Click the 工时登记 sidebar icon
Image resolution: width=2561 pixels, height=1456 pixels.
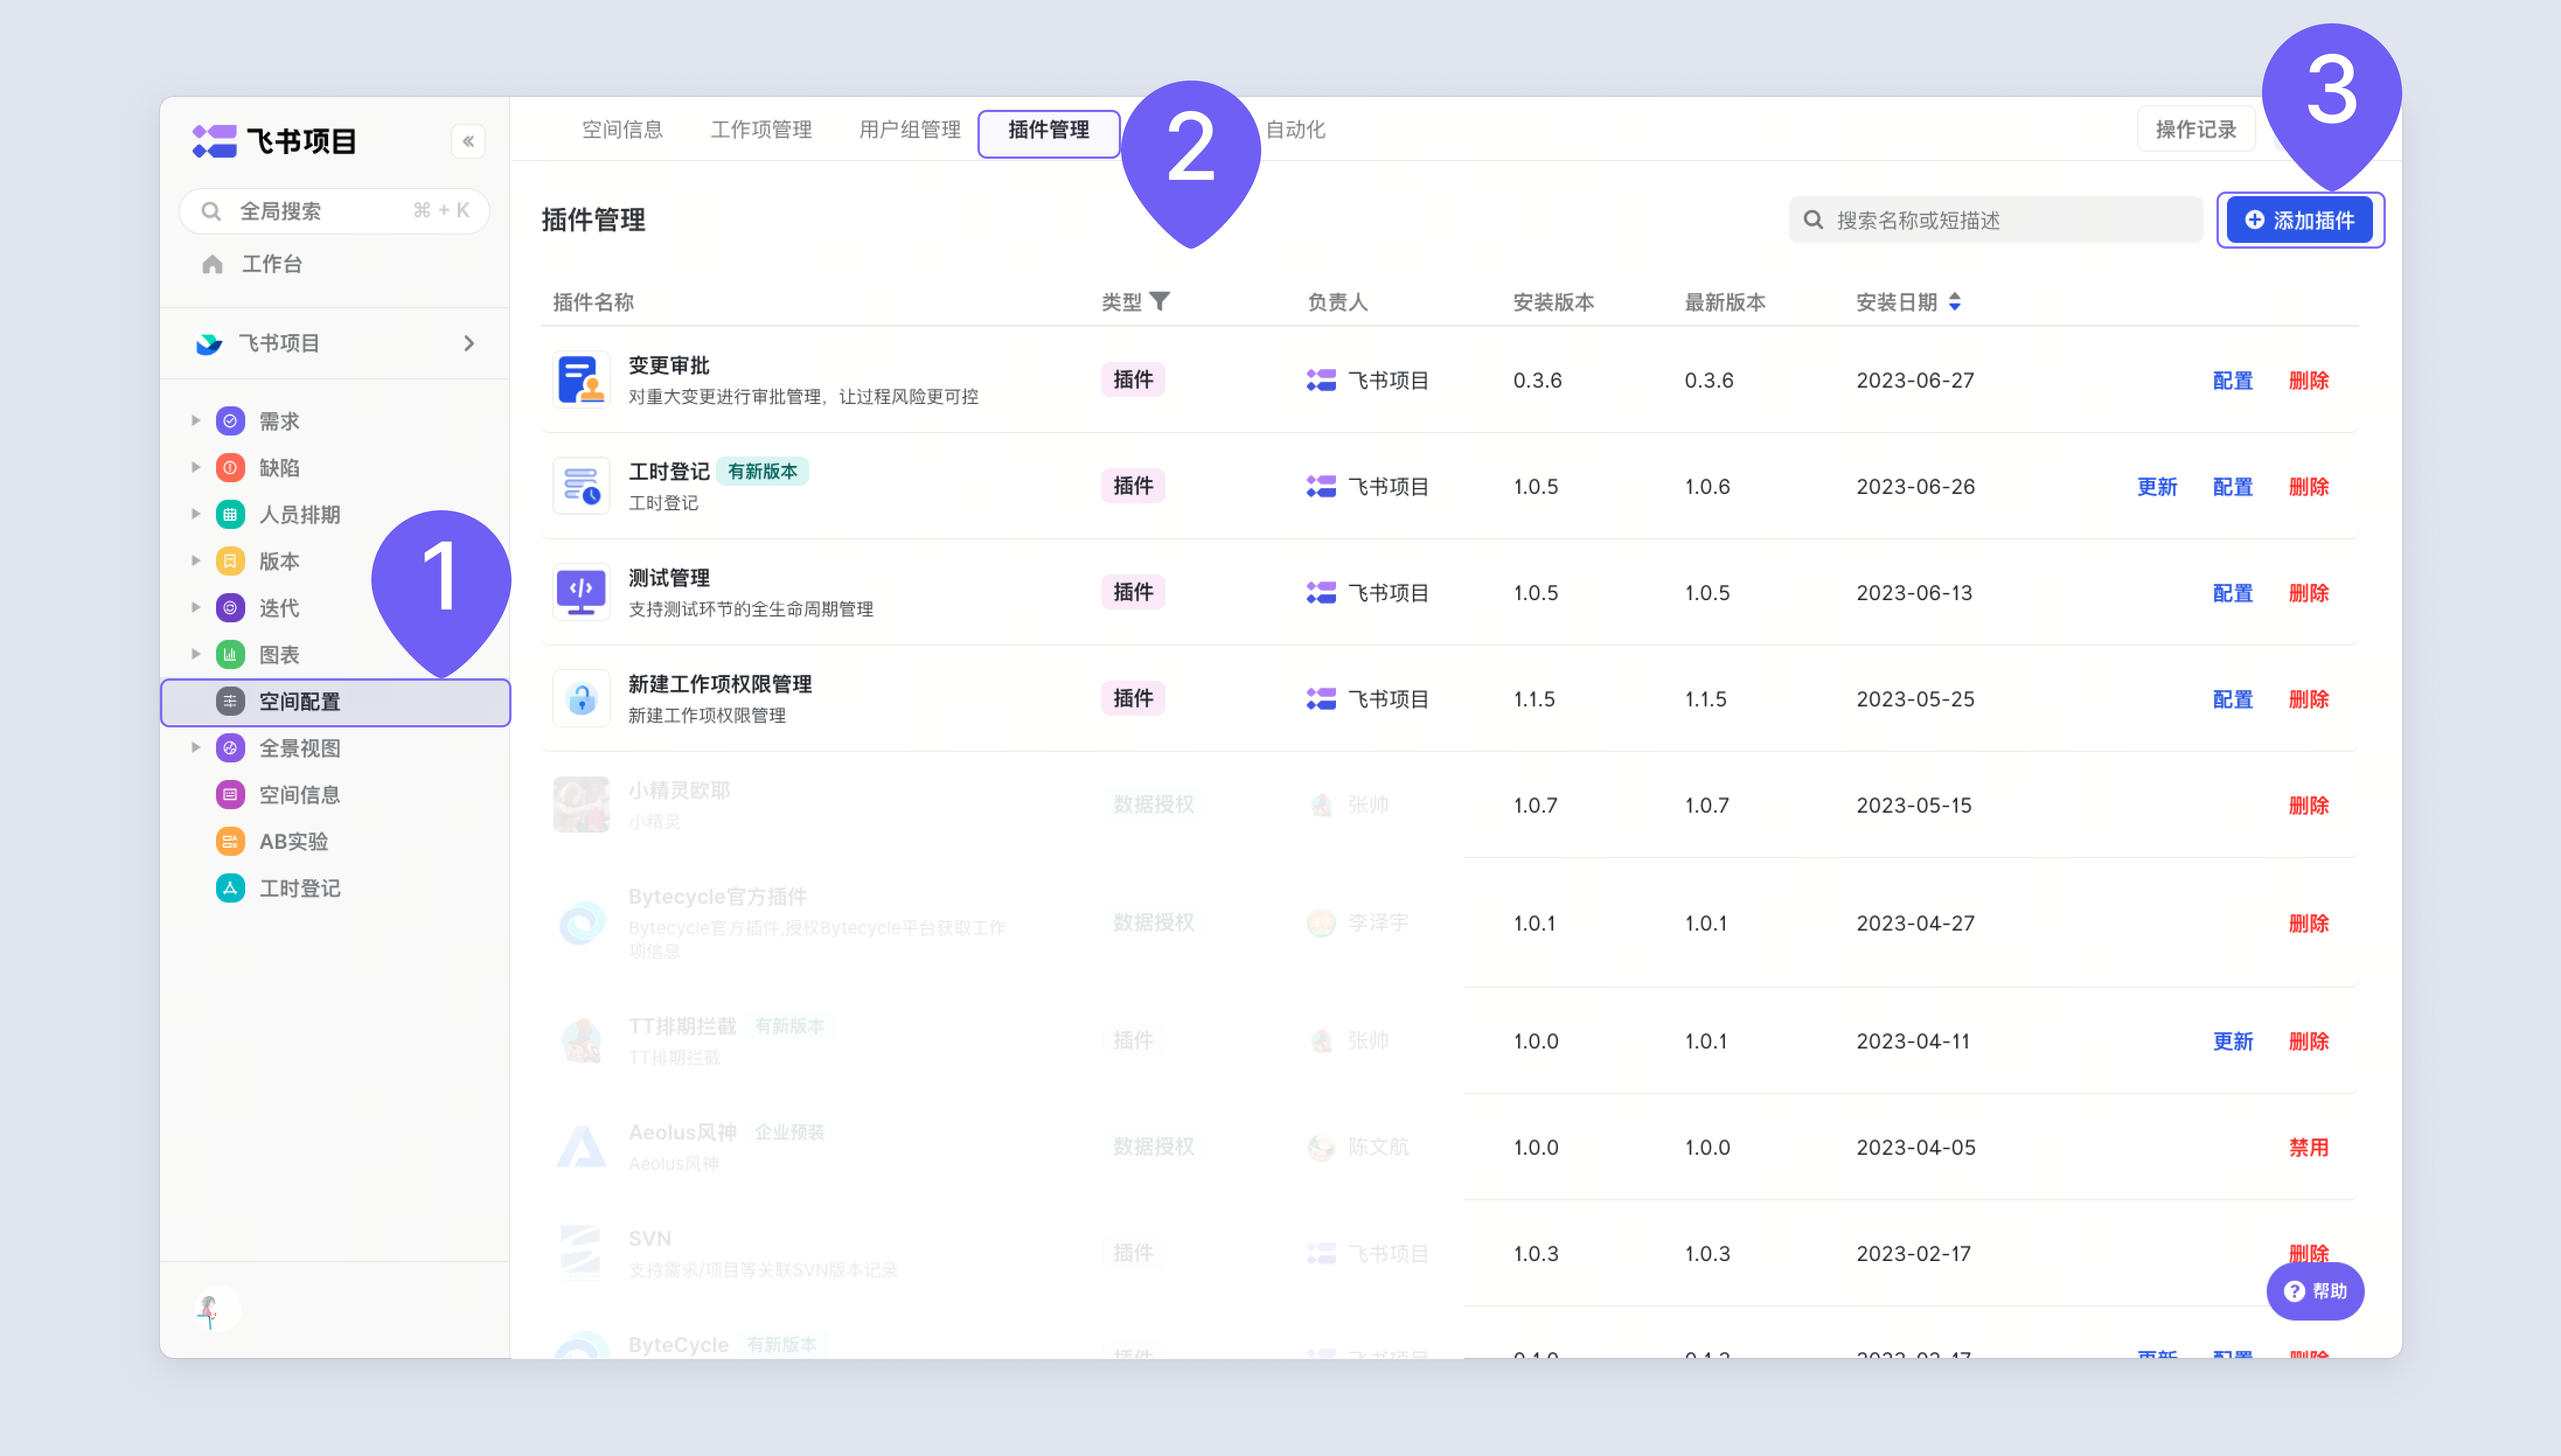point(230,888)
